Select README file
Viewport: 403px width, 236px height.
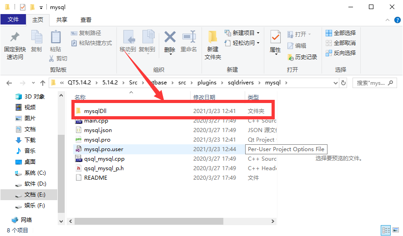(x=96, y=178)
